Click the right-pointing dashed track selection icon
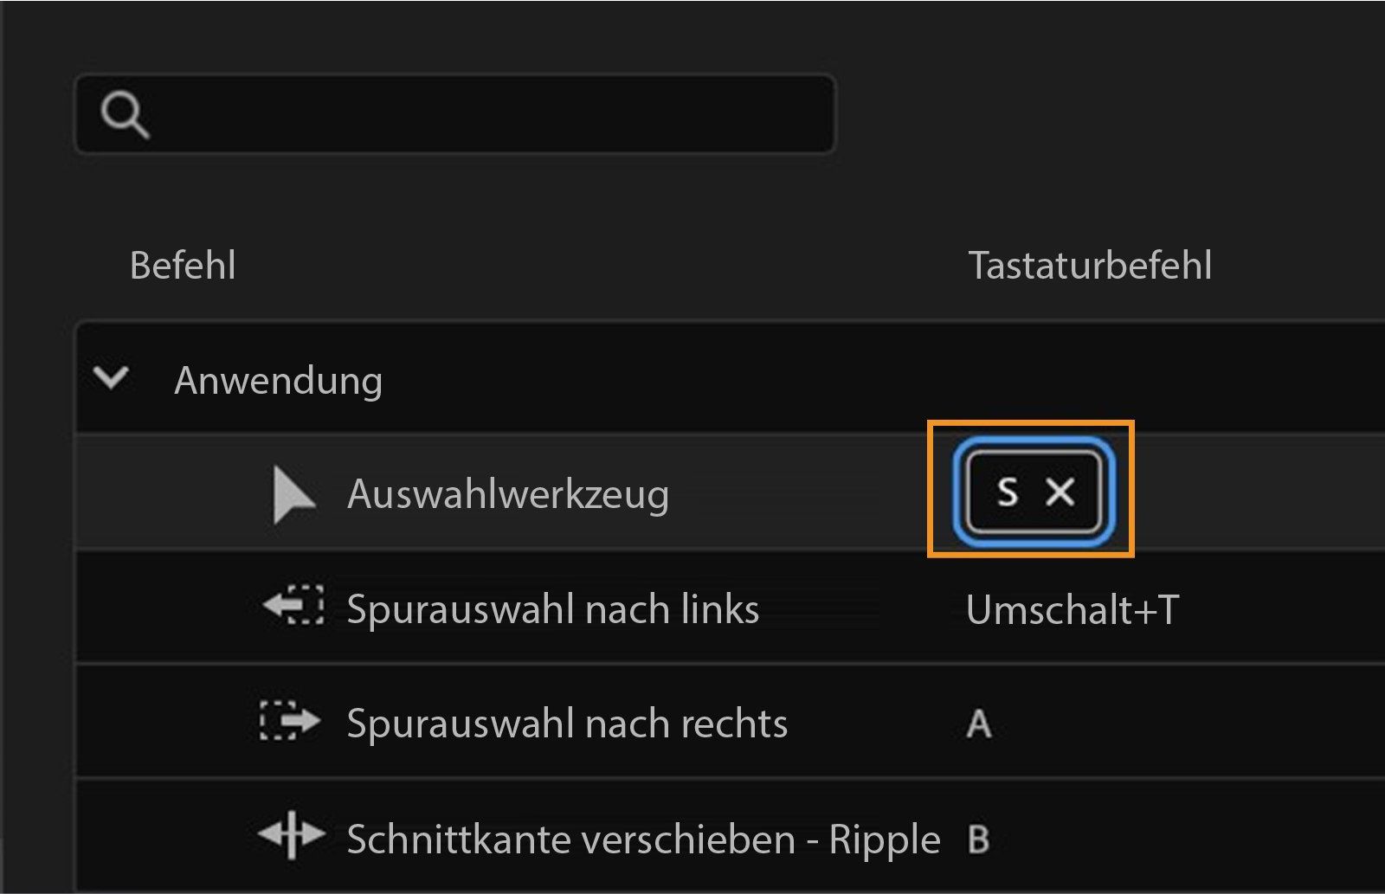1385x894 pixels. click(291, 723)
